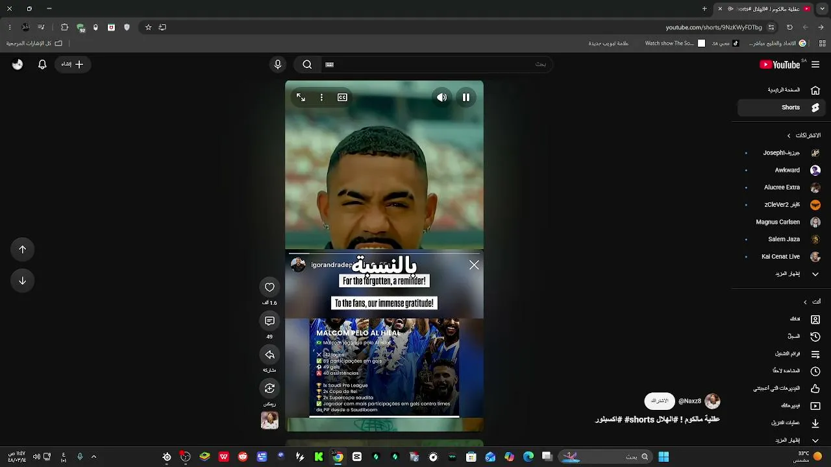Open Watch Later list in sidebar
The image size is (831, 467).
pyautogui.click(x=780, y=371)
